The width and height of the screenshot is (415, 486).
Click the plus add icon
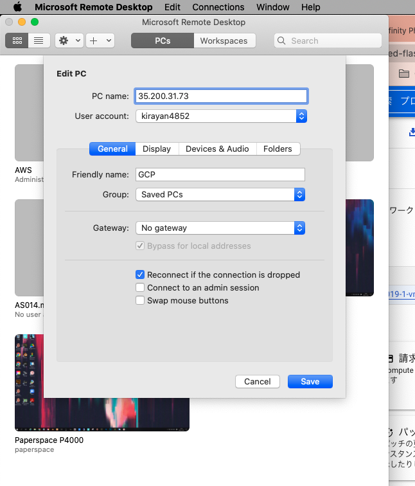(94, 40)
